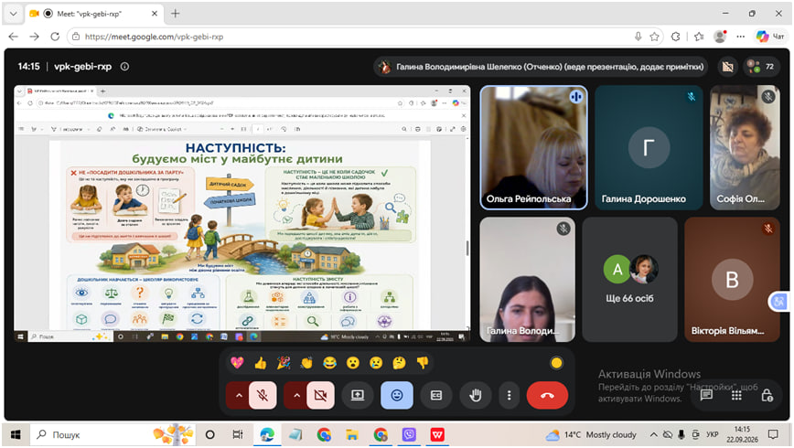794x448 pixels.
Task: Unmute the microphone in Meet
Action: (x=263, y=395)
